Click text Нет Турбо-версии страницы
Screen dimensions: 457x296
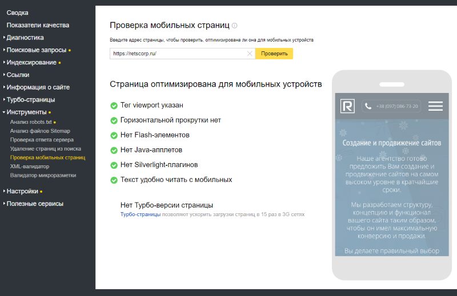point(167,205)
